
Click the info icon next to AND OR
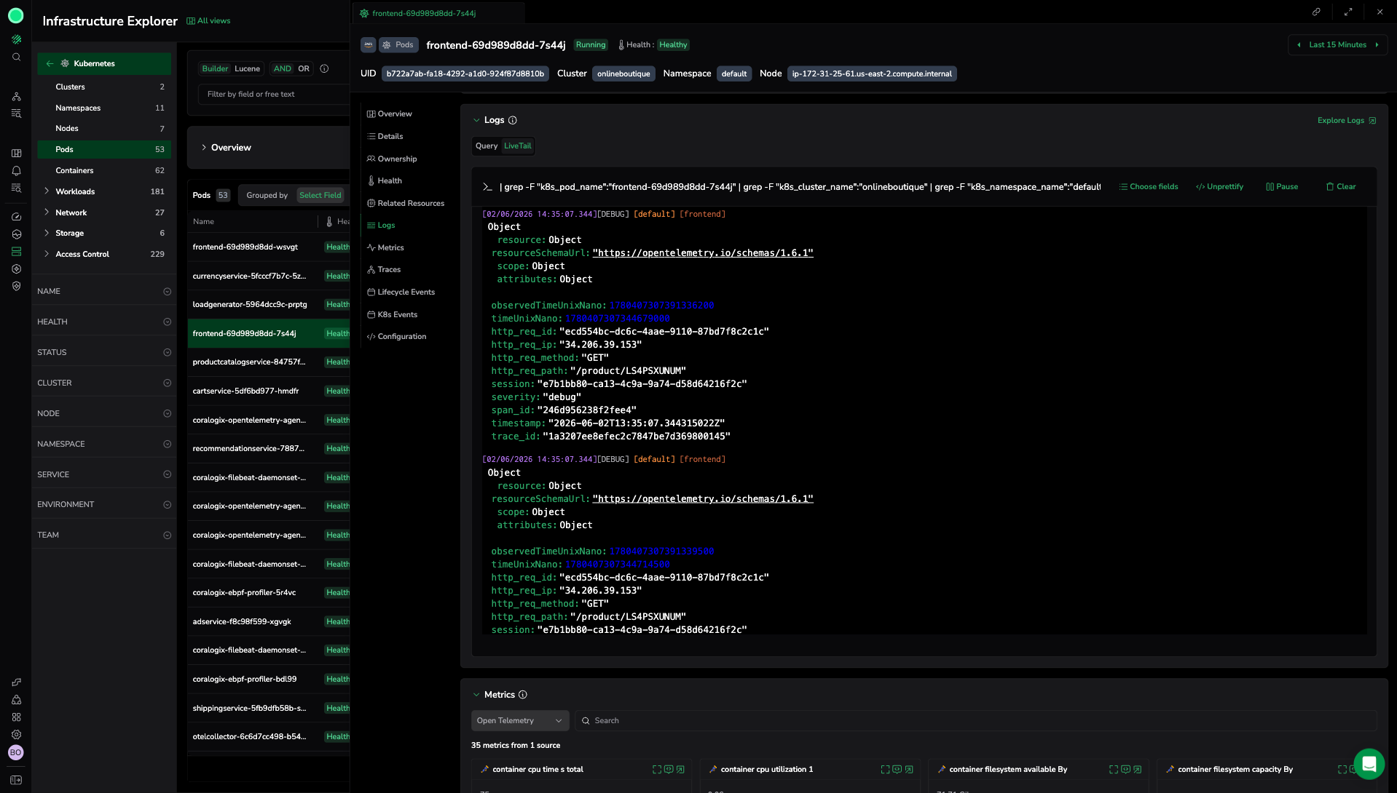324,69
